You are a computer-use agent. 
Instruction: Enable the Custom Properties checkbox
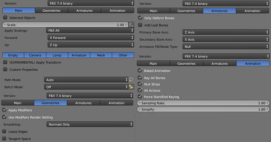(x=5, y=69)
